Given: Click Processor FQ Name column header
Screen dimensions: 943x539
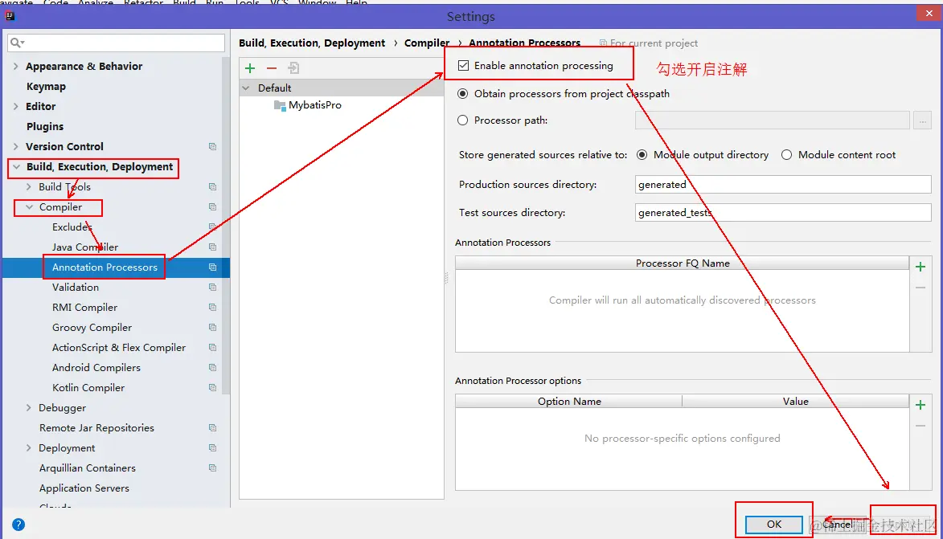Looking at the screenshot, I should [x=682, y=263].
